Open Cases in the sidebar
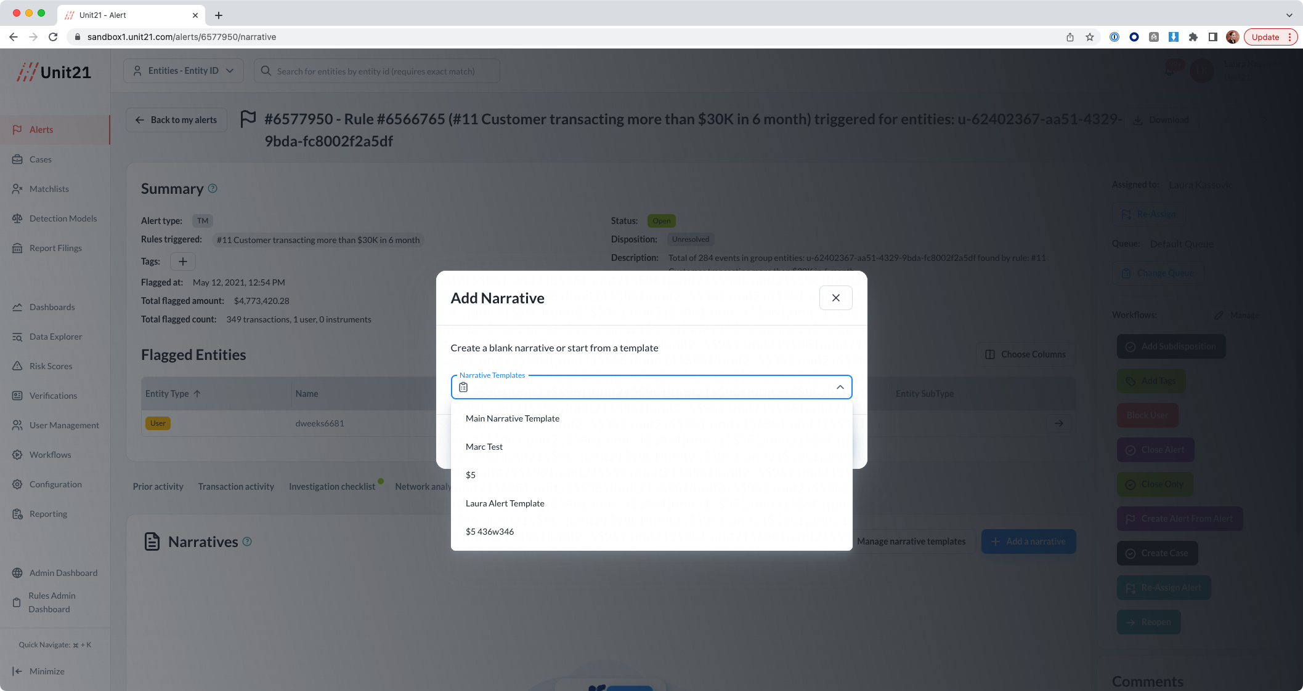1303x691 pixels. pyautogui.click(x=55, y=159)
